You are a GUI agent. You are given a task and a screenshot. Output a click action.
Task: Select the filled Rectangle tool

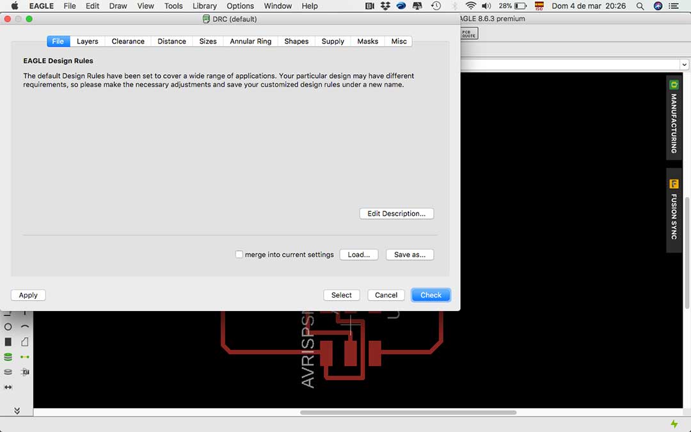[8, 342]
